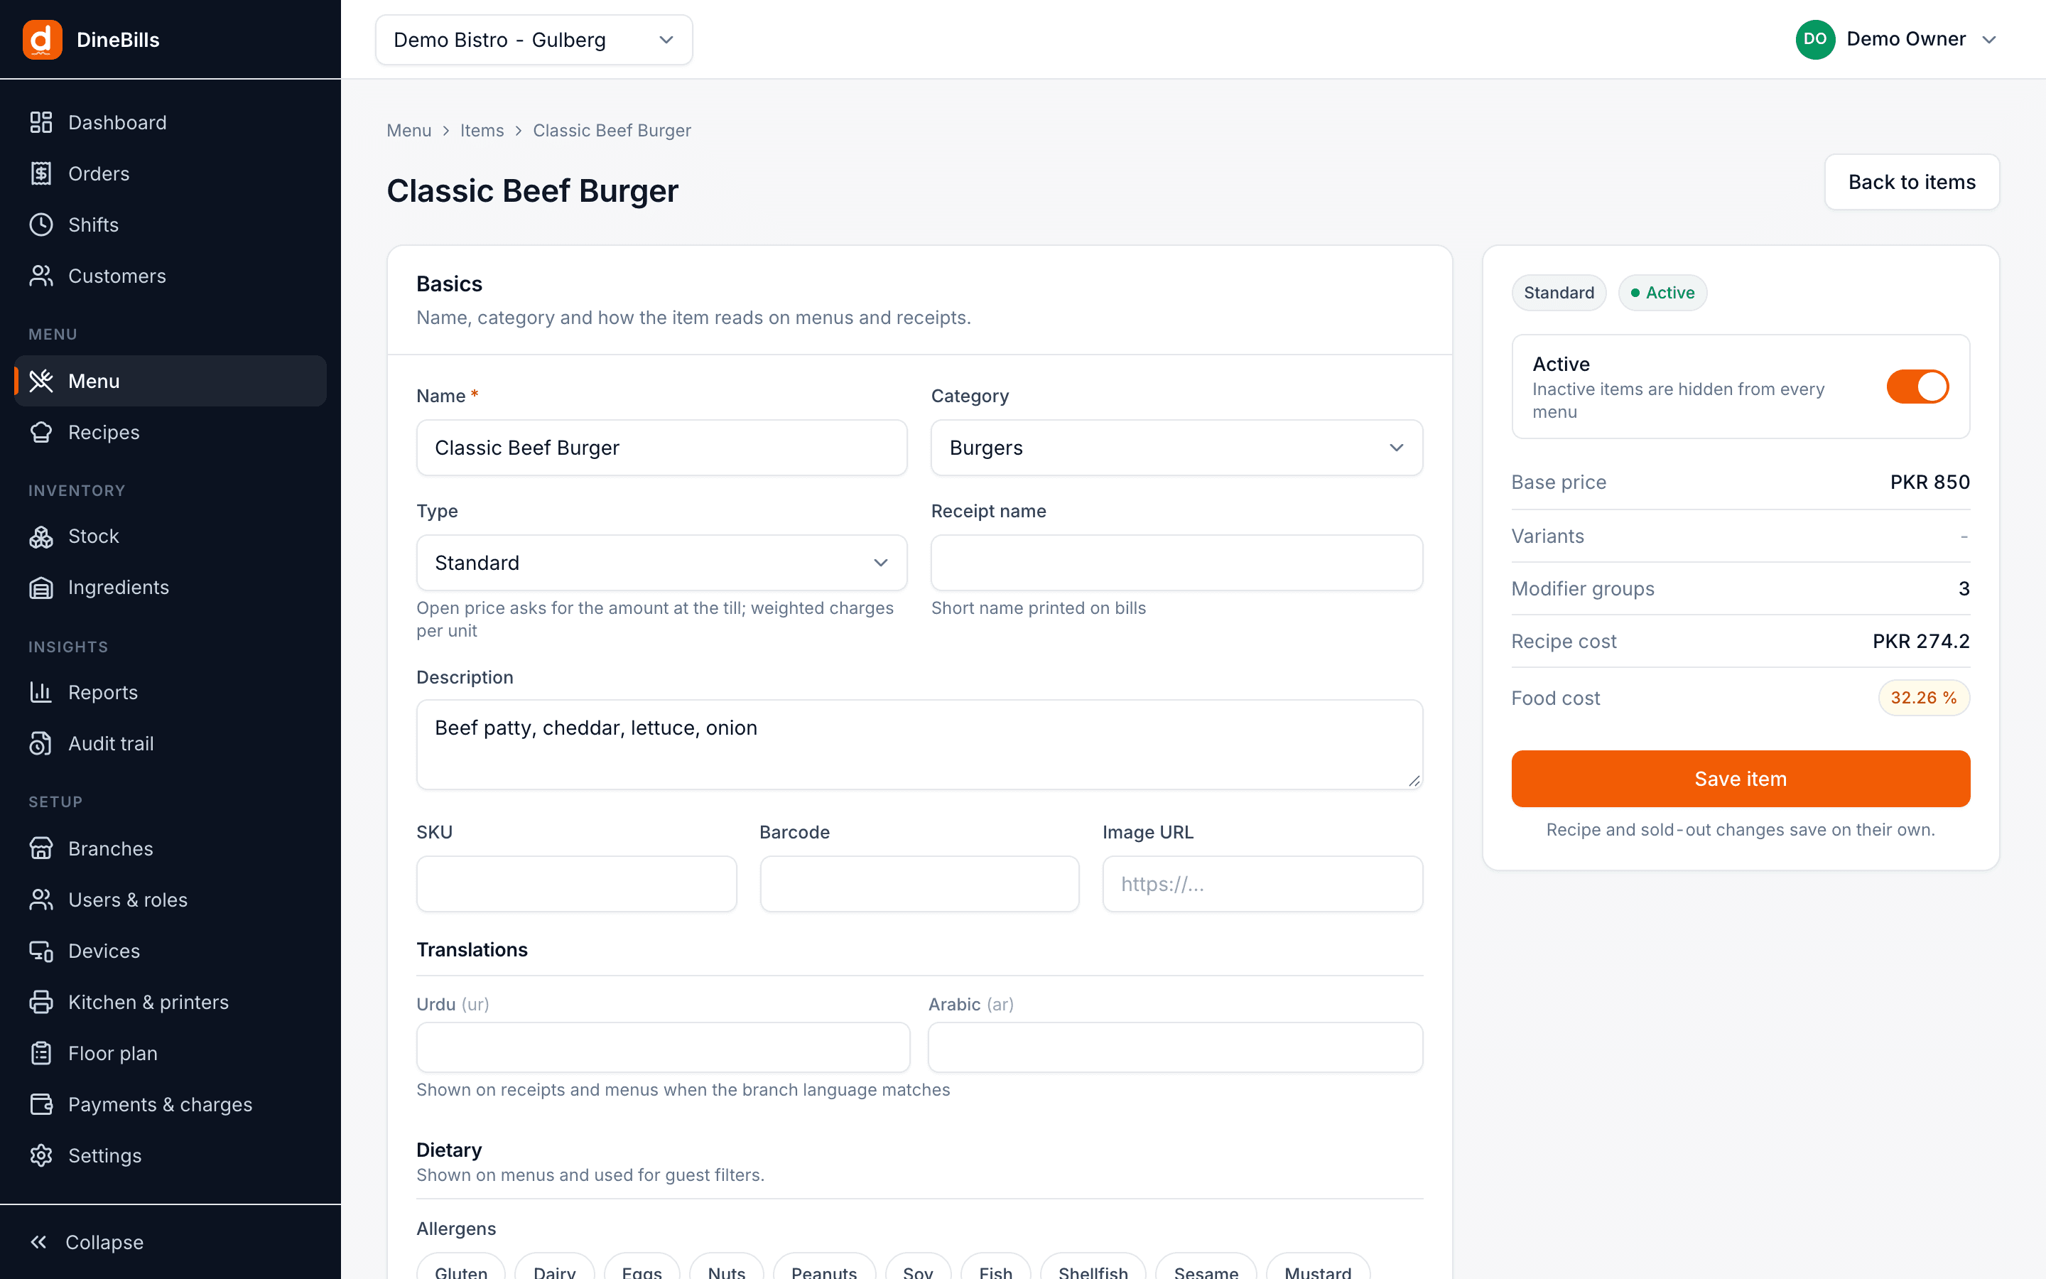Screen dimensions: 2046x1279
Task: Click the Ingredients icon in sidebar
Action: [x=40, y=587]
